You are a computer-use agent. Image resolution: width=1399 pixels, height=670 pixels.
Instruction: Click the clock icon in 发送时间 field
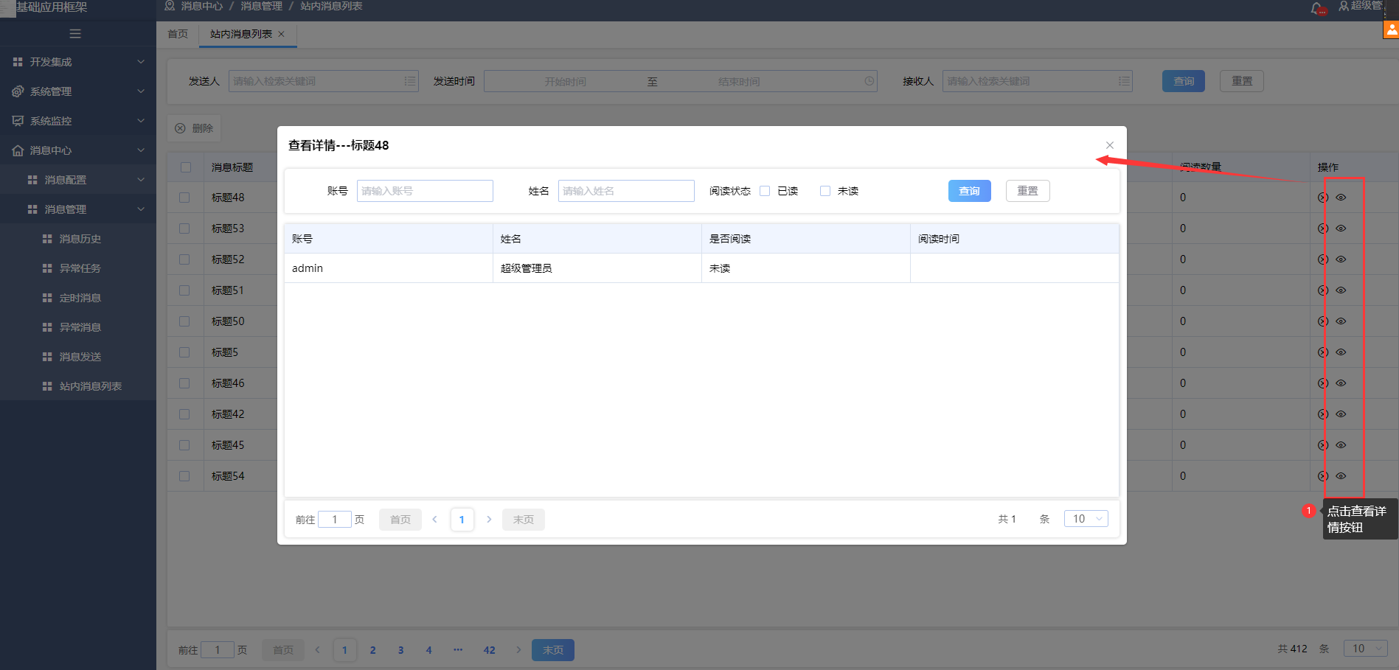[869, 81]
